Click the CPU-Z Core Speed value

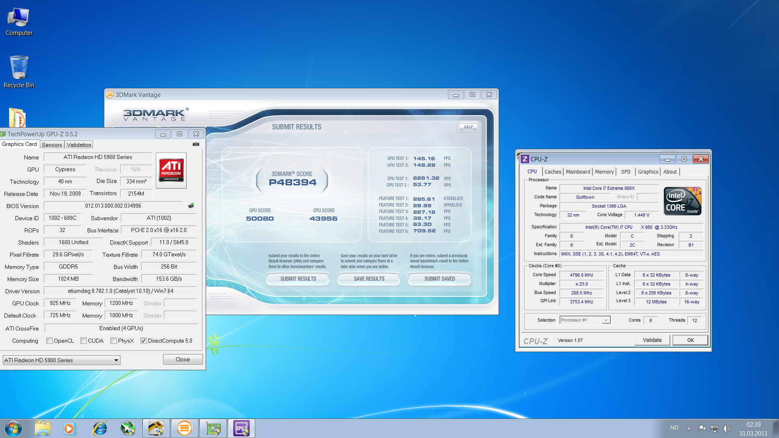pos(581,275)
